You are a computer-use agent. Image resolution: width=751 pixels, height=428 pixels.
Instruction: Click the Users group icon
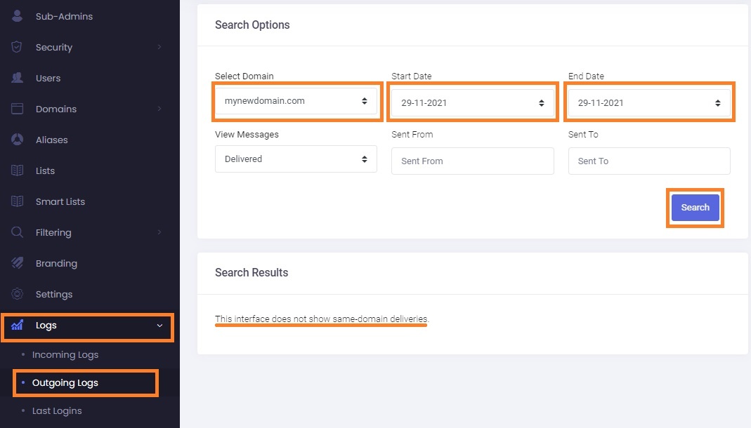(18, 77)
